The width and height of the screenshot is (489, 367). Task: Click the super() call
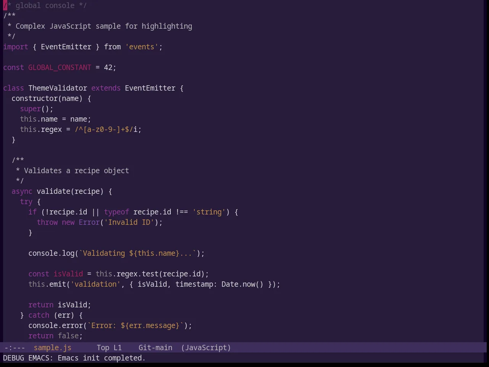coord(37,109)
